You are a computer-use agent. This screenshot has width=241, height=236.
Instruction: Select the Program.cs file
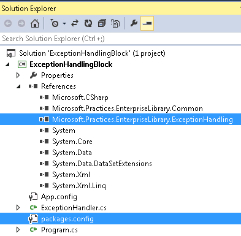tap(59, 230)
